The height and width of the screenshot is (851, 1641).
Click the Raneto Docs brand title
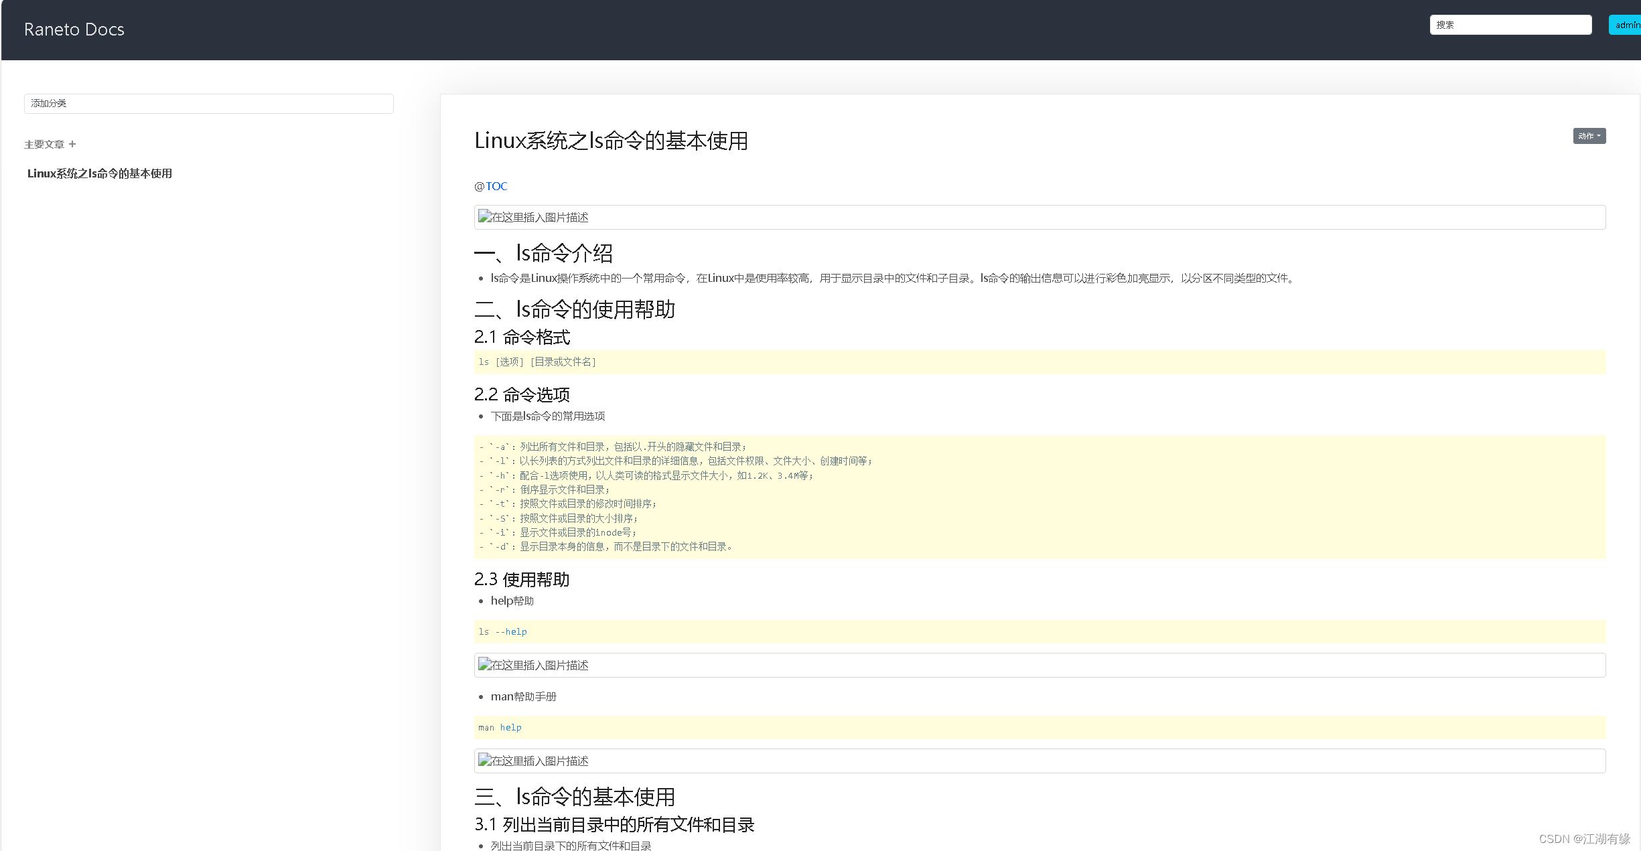point(74,29)
